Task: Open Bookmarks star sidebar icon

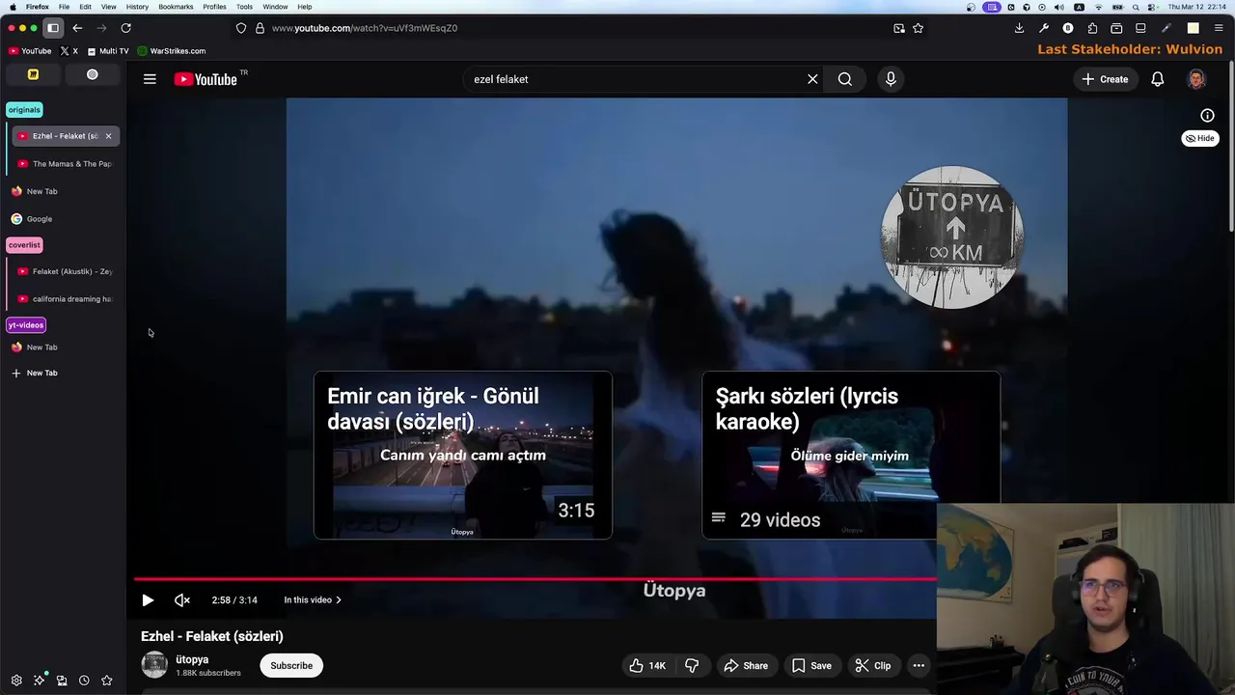Action: [x=107, y=681]
